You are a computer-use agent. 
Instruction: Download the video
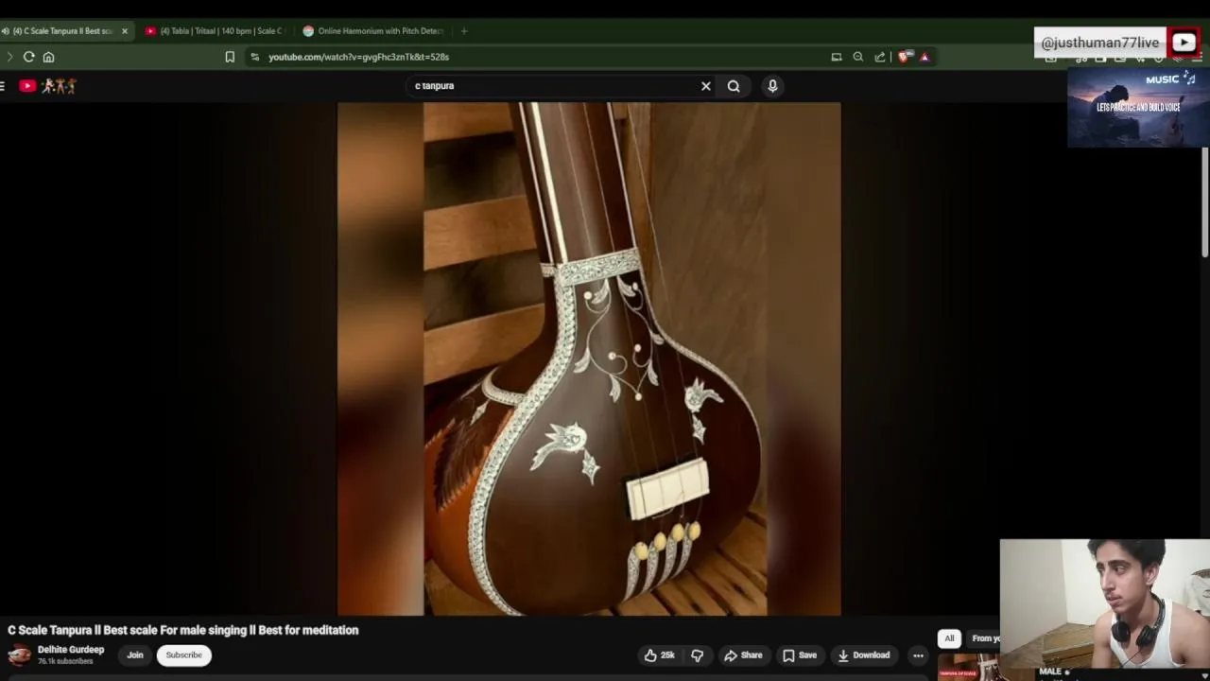pos(864,655)
